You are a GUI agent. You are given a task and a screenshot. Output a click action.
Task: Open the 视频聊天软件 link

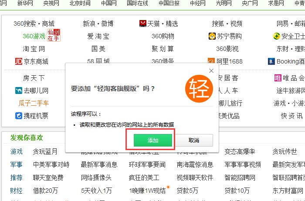195,178
